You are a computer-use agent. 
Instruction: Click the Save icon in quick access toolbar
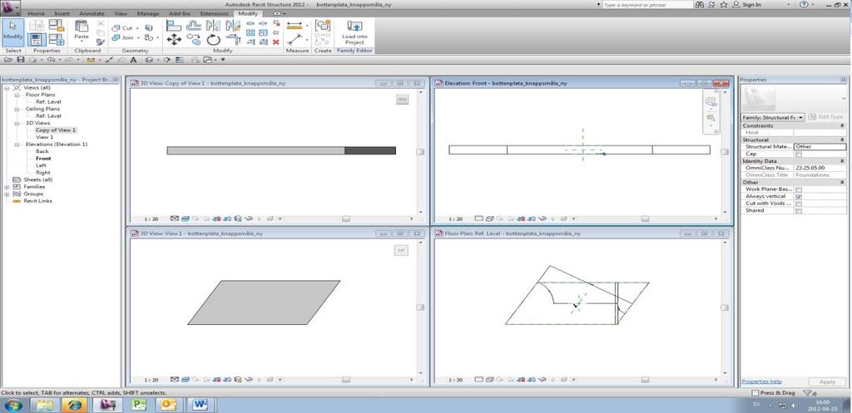coord(21,60)
